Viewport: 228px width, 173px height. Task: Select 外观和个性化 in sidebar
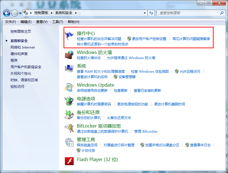click(21, 74)
